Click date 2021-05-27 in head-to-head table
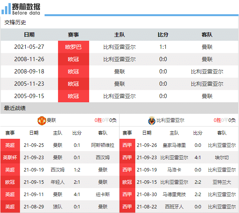This screenshot has height=213, width=239. [x=29, y=47]
